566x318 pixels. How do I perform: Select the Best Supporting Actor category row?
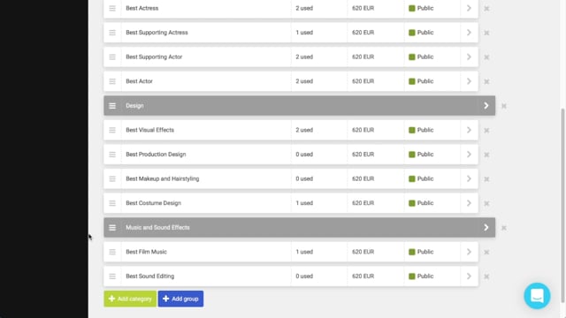[x=291, y=57]
